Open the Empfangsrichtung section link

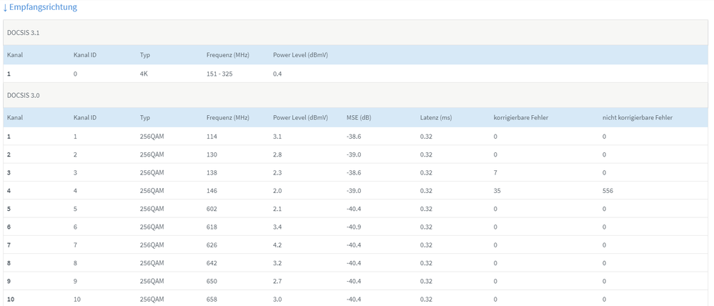tap(39, 7)
